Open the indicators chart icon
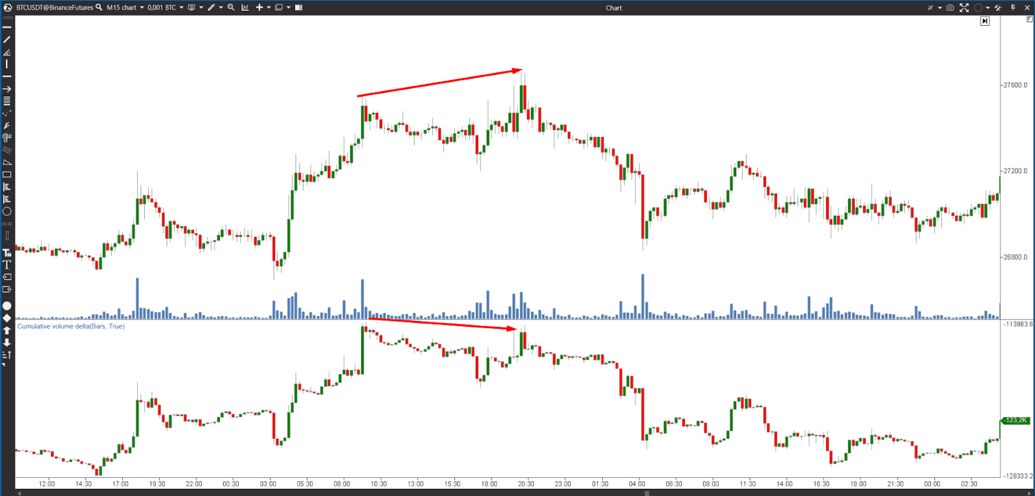The image size is (1035, 496). point(245,8)
